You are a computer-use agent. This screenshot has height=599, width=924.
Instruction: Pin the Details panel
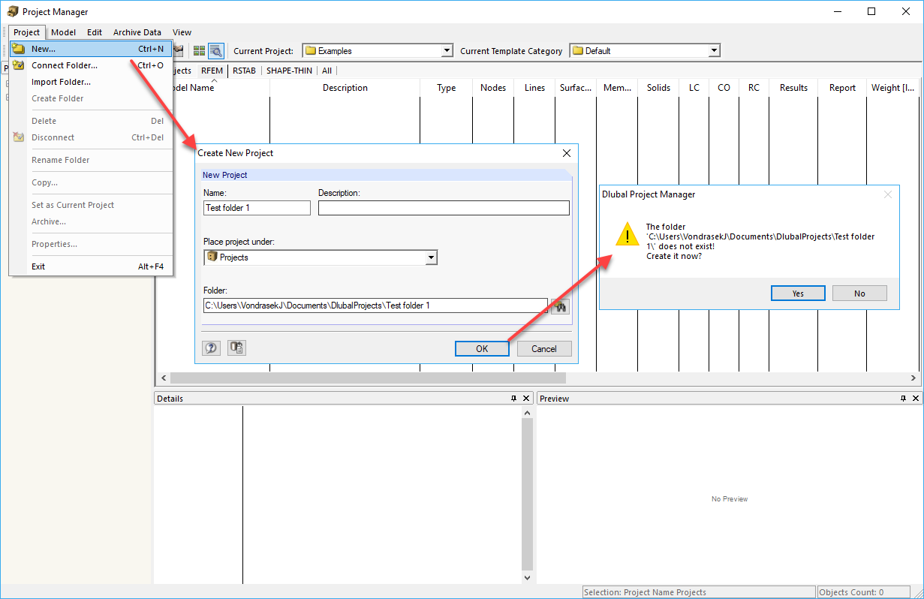click(x=514, y=399)
